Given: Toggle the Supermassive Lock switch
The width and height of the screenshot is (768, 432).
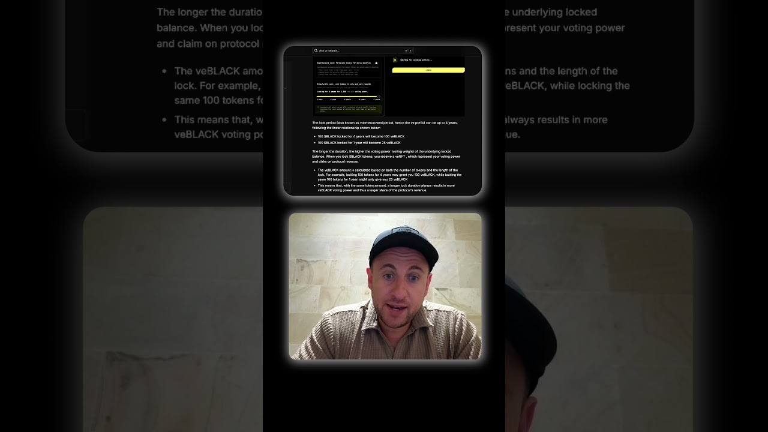Looking at the screenshot, I should [376, 63].
